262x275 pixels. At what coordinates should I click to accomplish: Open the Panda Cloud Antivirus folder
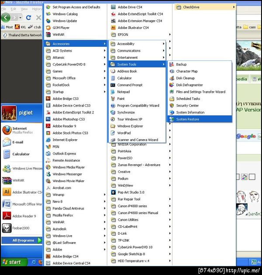(x=76, y=208)
